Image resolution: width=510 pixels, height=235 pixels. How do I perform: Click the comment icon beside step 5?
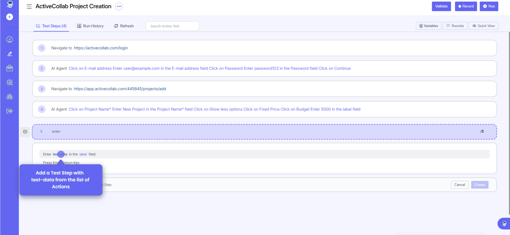(x=25, y=132)
